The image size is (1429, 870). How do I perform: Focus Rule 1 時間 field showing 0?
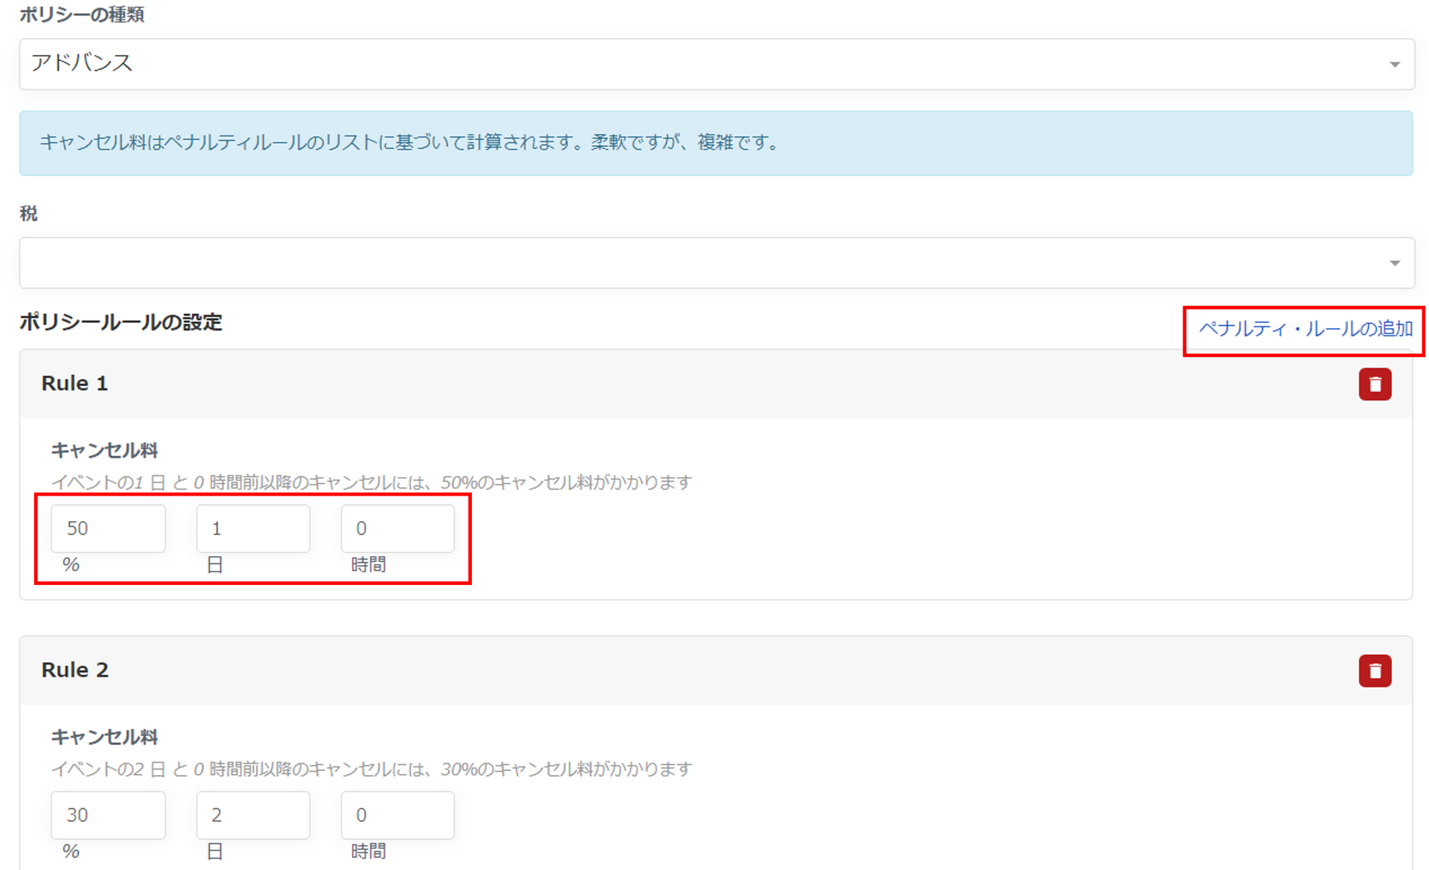[397, 528]
